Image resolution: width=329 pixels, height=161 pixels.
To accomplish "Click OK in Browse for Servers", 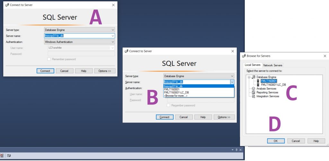I will (276, 141).
